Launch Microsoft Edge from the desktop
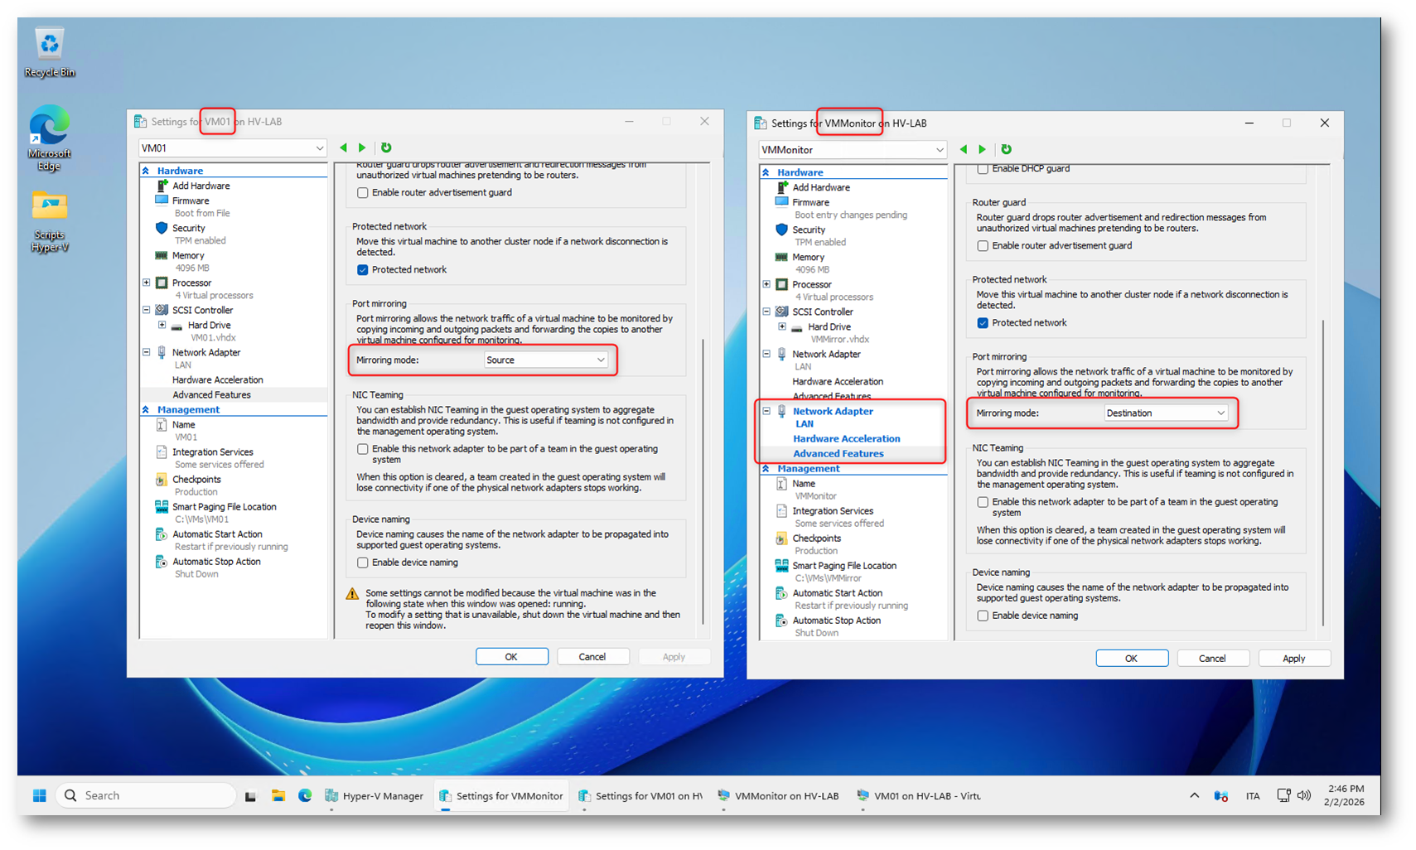1416x850 pixels. click(x=50, y=138)
